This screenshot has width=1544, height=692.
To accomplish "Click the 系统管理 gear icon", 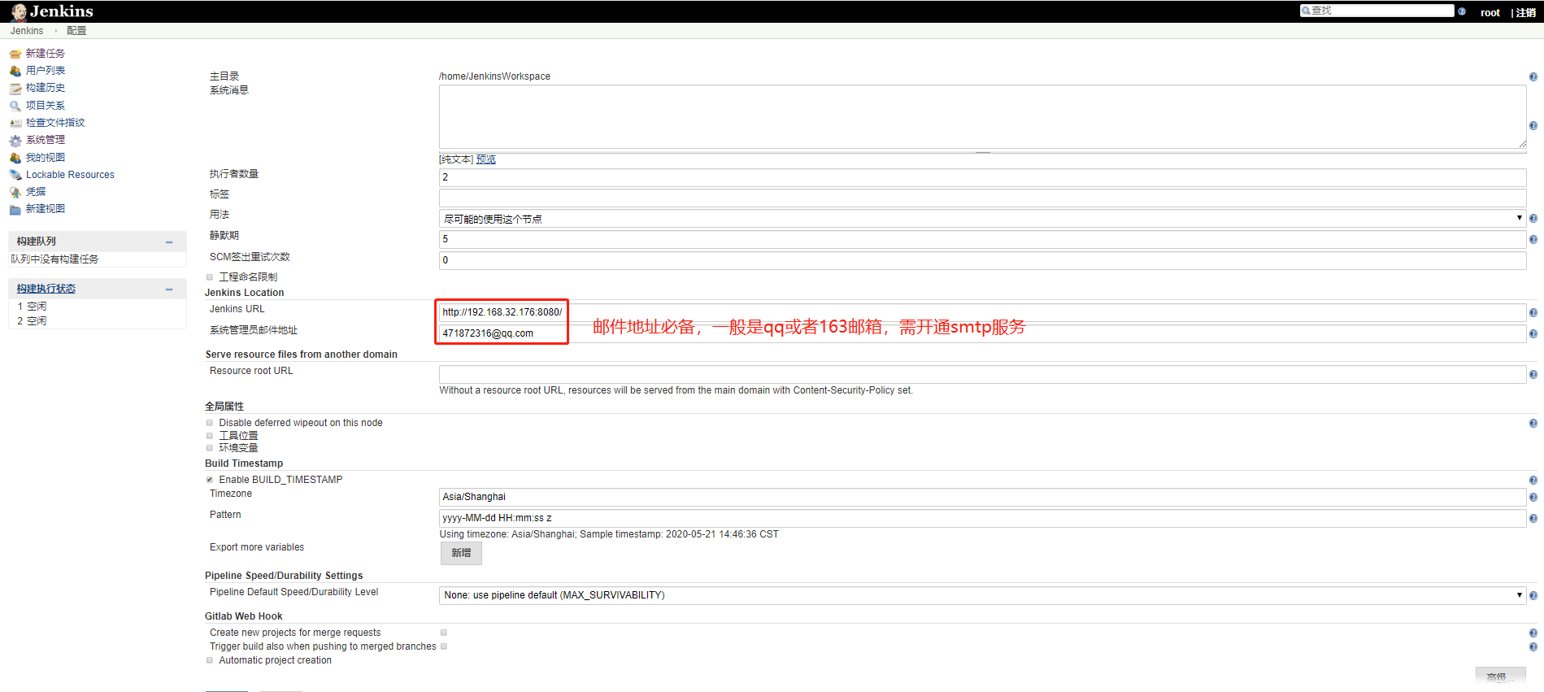I will click(x=15, y=140).
